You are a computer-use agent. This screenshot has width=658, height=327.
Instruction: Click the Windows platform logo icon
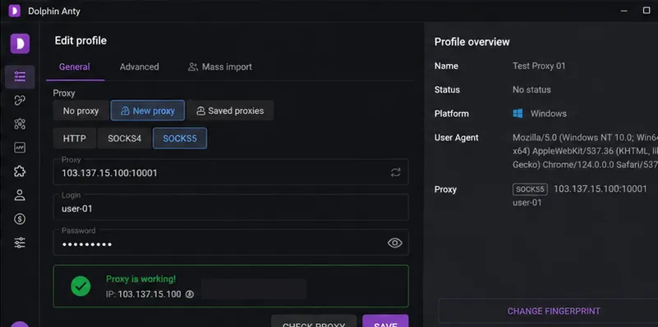point(518,113)
